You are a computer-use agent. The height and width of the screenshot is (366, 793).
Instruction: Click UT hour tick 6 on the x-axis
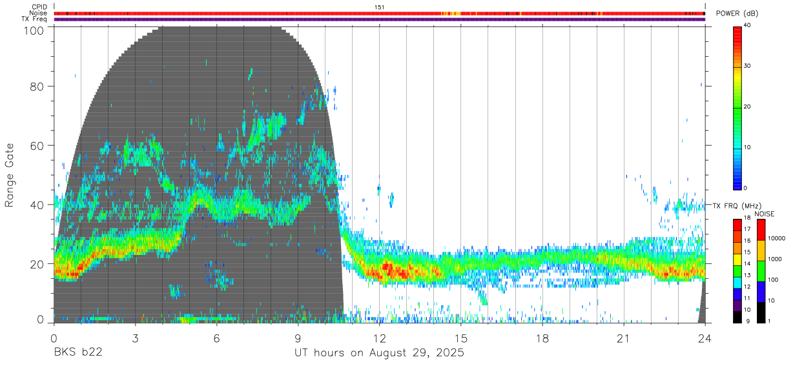point(216,338)
